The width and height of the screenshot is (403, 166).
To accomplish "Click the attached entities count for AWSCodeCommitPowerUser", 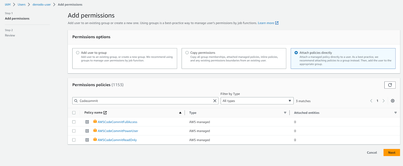I will (x=295, y=131).
